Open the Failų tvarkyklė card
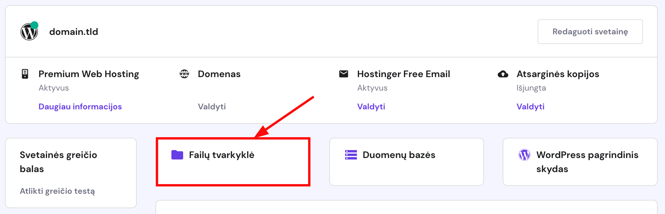 (233, 161)
